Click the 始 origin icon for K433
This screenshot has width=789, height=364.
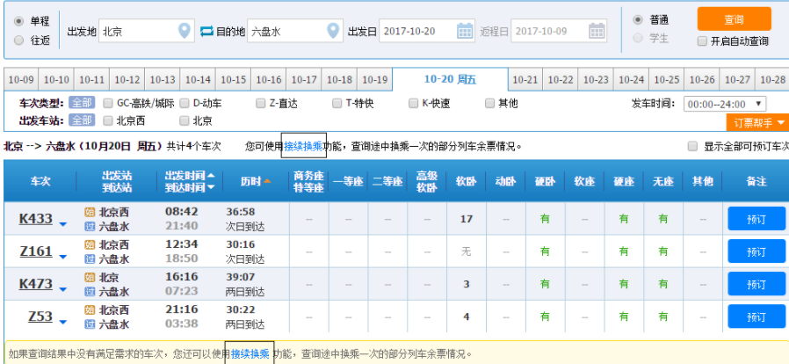90,213
